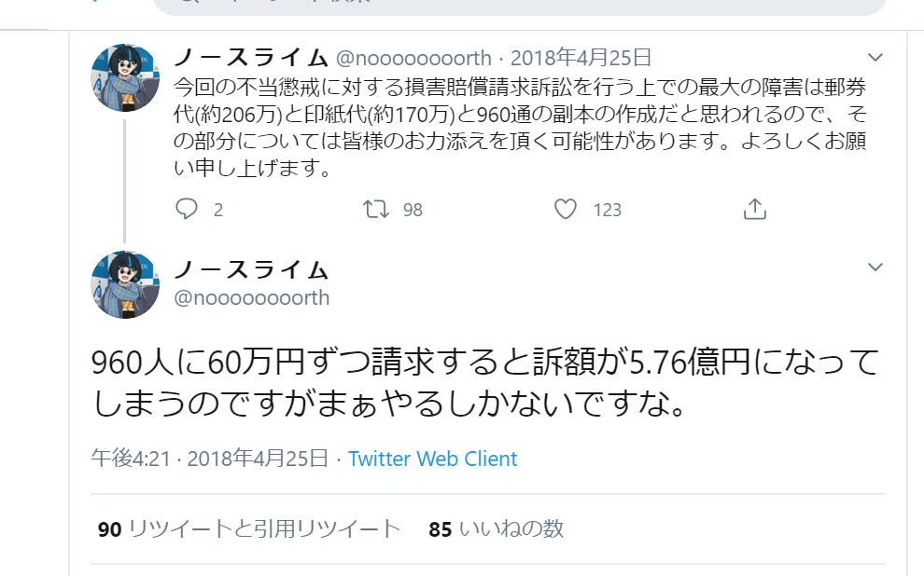The width and height of the screenshot is (924, 576).
Task: Click the 午後4:21 timestamp of main tweet
Action: 131,459
